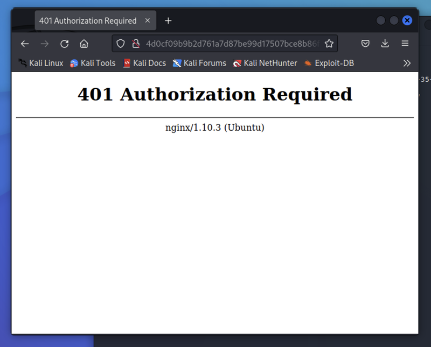The width and height of the screenshot is (431, 347).
Task: Open the Kali NetHunter bookmark
Action: 265,63
